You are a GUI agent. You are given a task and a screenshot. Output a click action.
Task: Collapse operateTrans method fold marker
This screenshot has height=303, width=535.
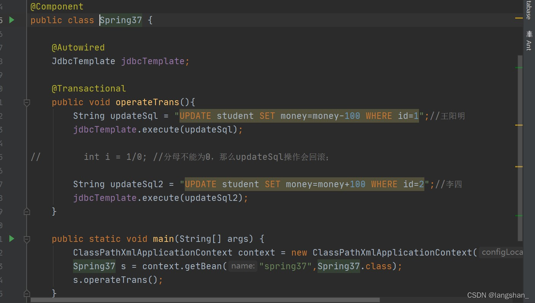27,102
